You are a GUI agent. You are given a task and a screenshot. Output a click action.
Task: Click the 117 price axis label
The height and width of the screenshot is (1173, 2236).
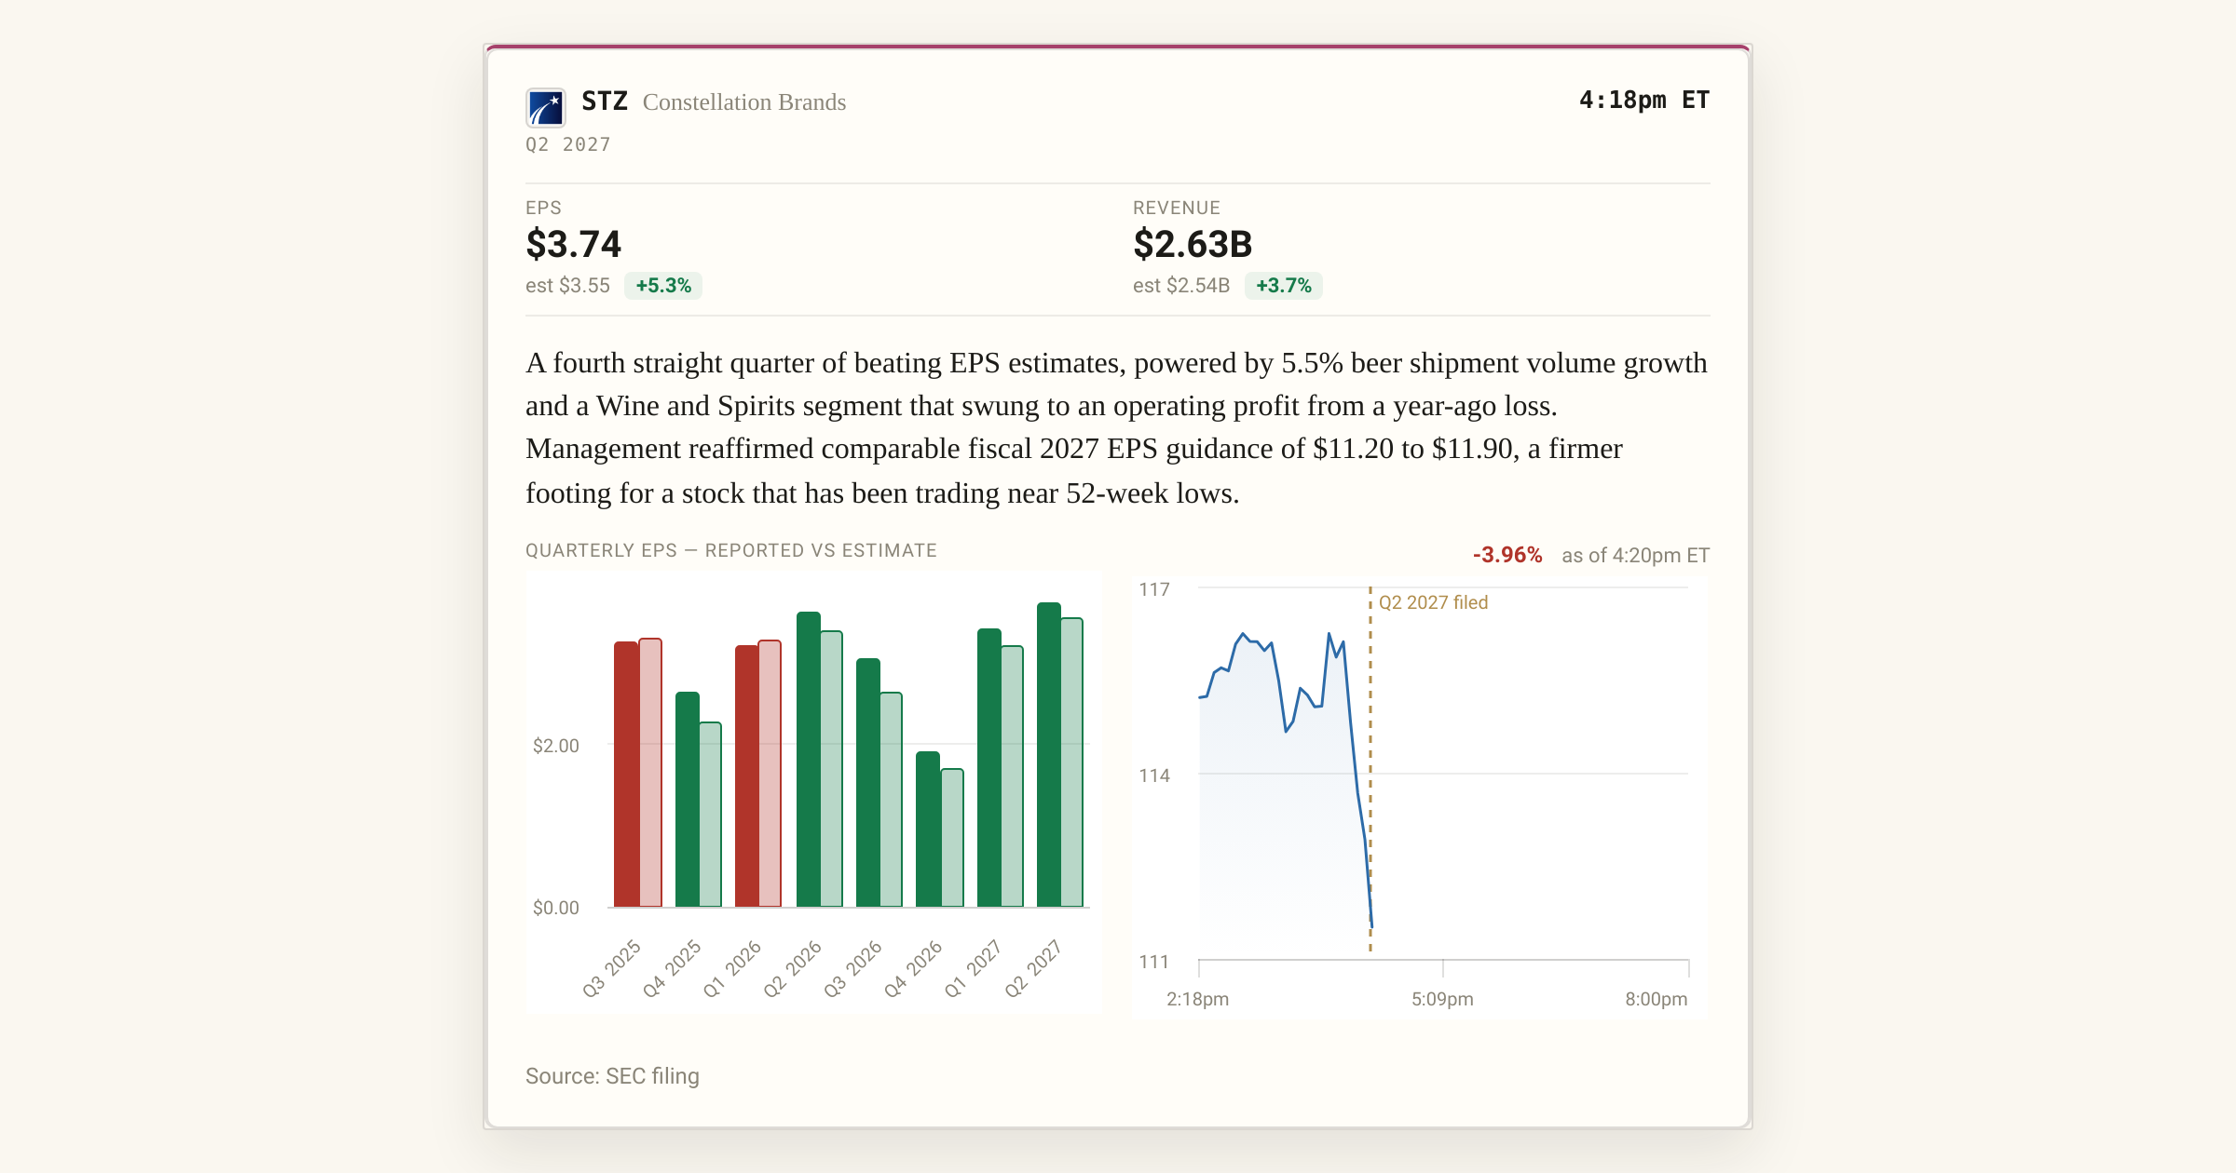[x=1154, y=589]
